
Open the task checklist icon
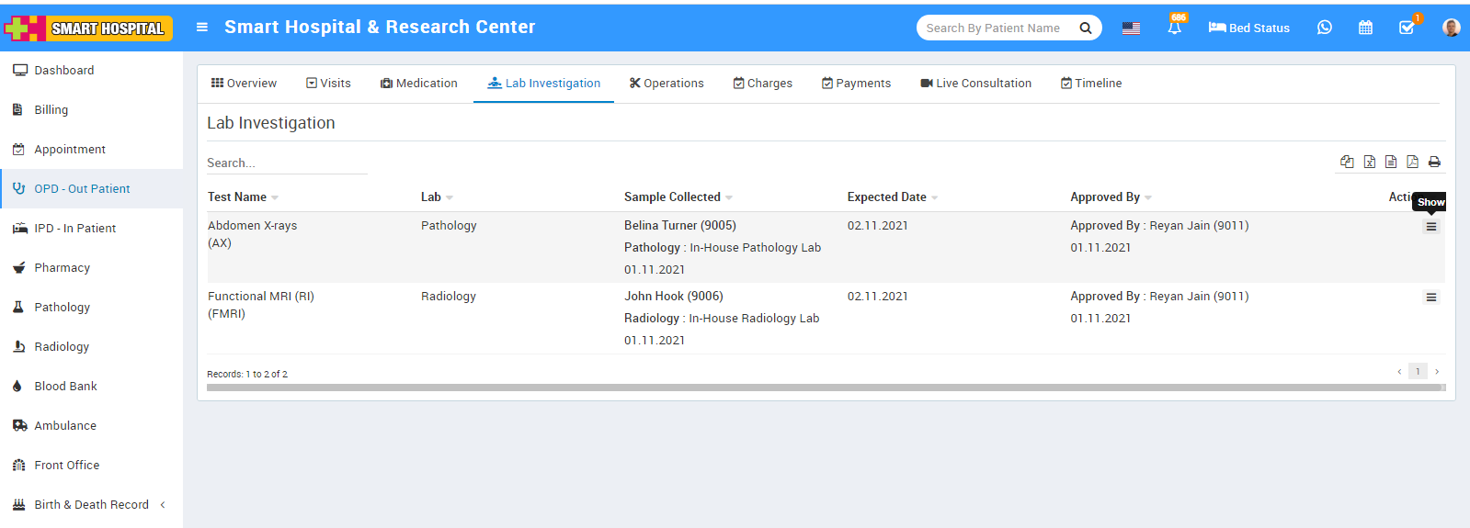pos(1407,28)
